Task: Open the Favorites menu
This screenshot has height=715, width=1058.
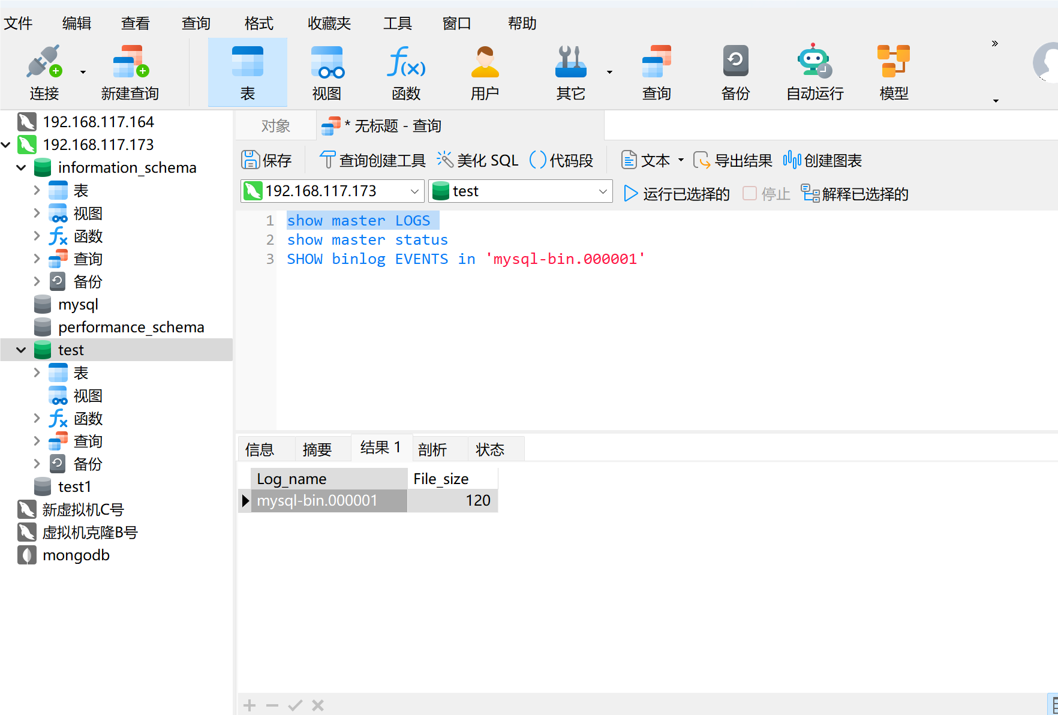Action: point(329,23)
